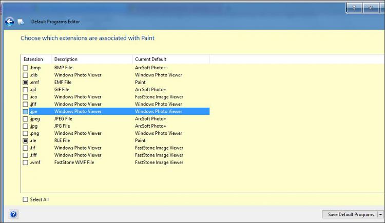The image size is (385, 223).
Task: Click FastStone Image Viewer default in .ico row
Action: pyautogui.click(x=159, y=97)
